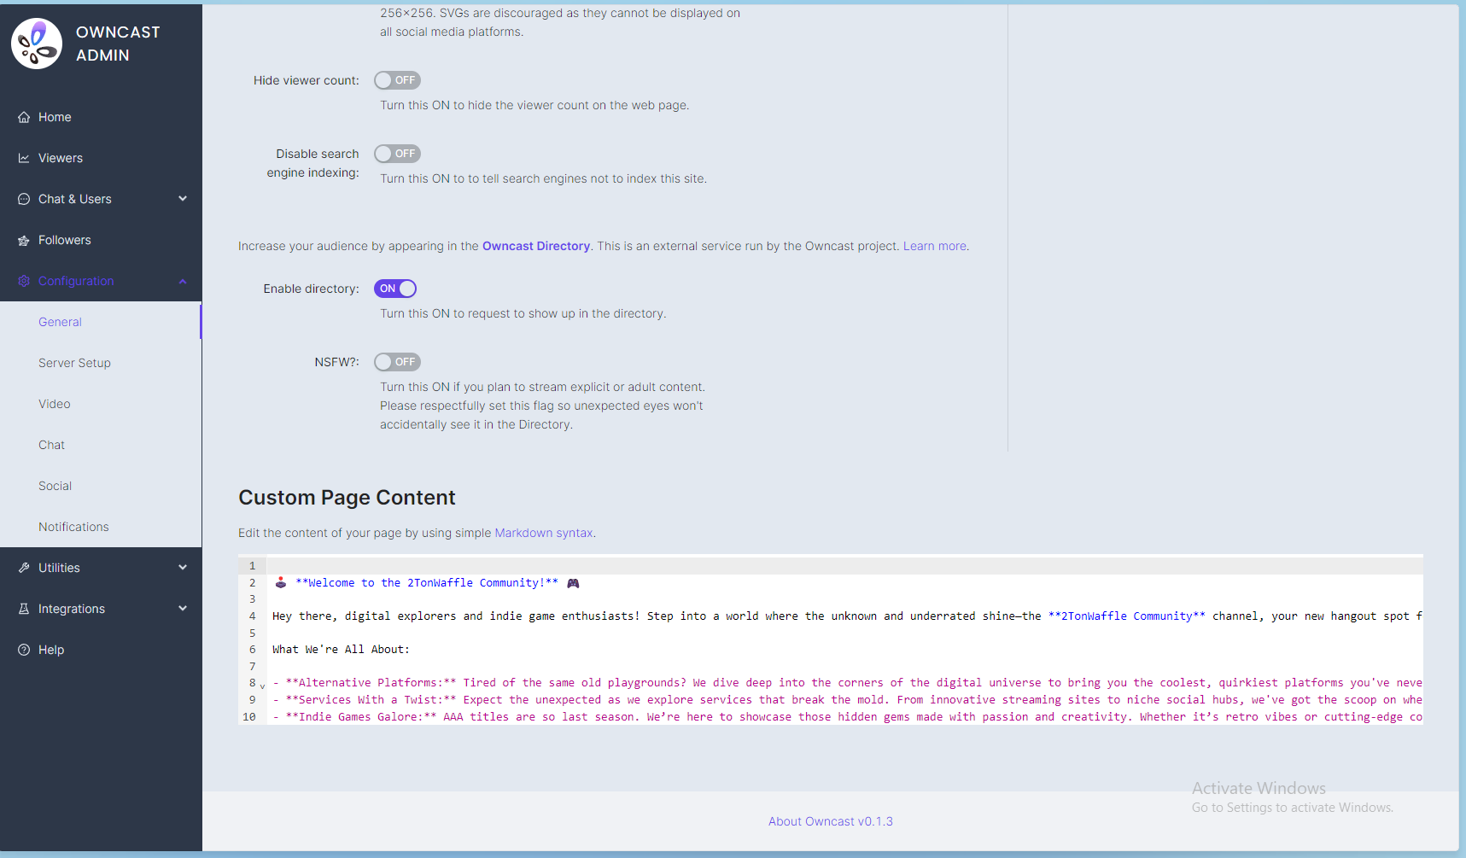Image resolution: width=1466 pixels, height=858 pixels.
Task: Select the Integrations icon
Action: tap(23, 608)
